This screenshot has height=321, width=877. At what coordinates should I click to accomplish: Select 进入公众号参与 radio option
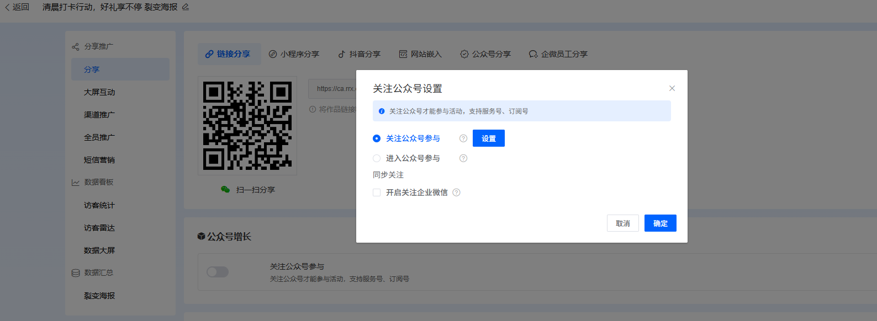(377, 158)
